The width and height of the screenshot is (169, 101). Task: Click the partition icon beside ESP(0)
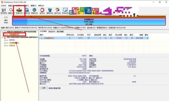point(7,40)
